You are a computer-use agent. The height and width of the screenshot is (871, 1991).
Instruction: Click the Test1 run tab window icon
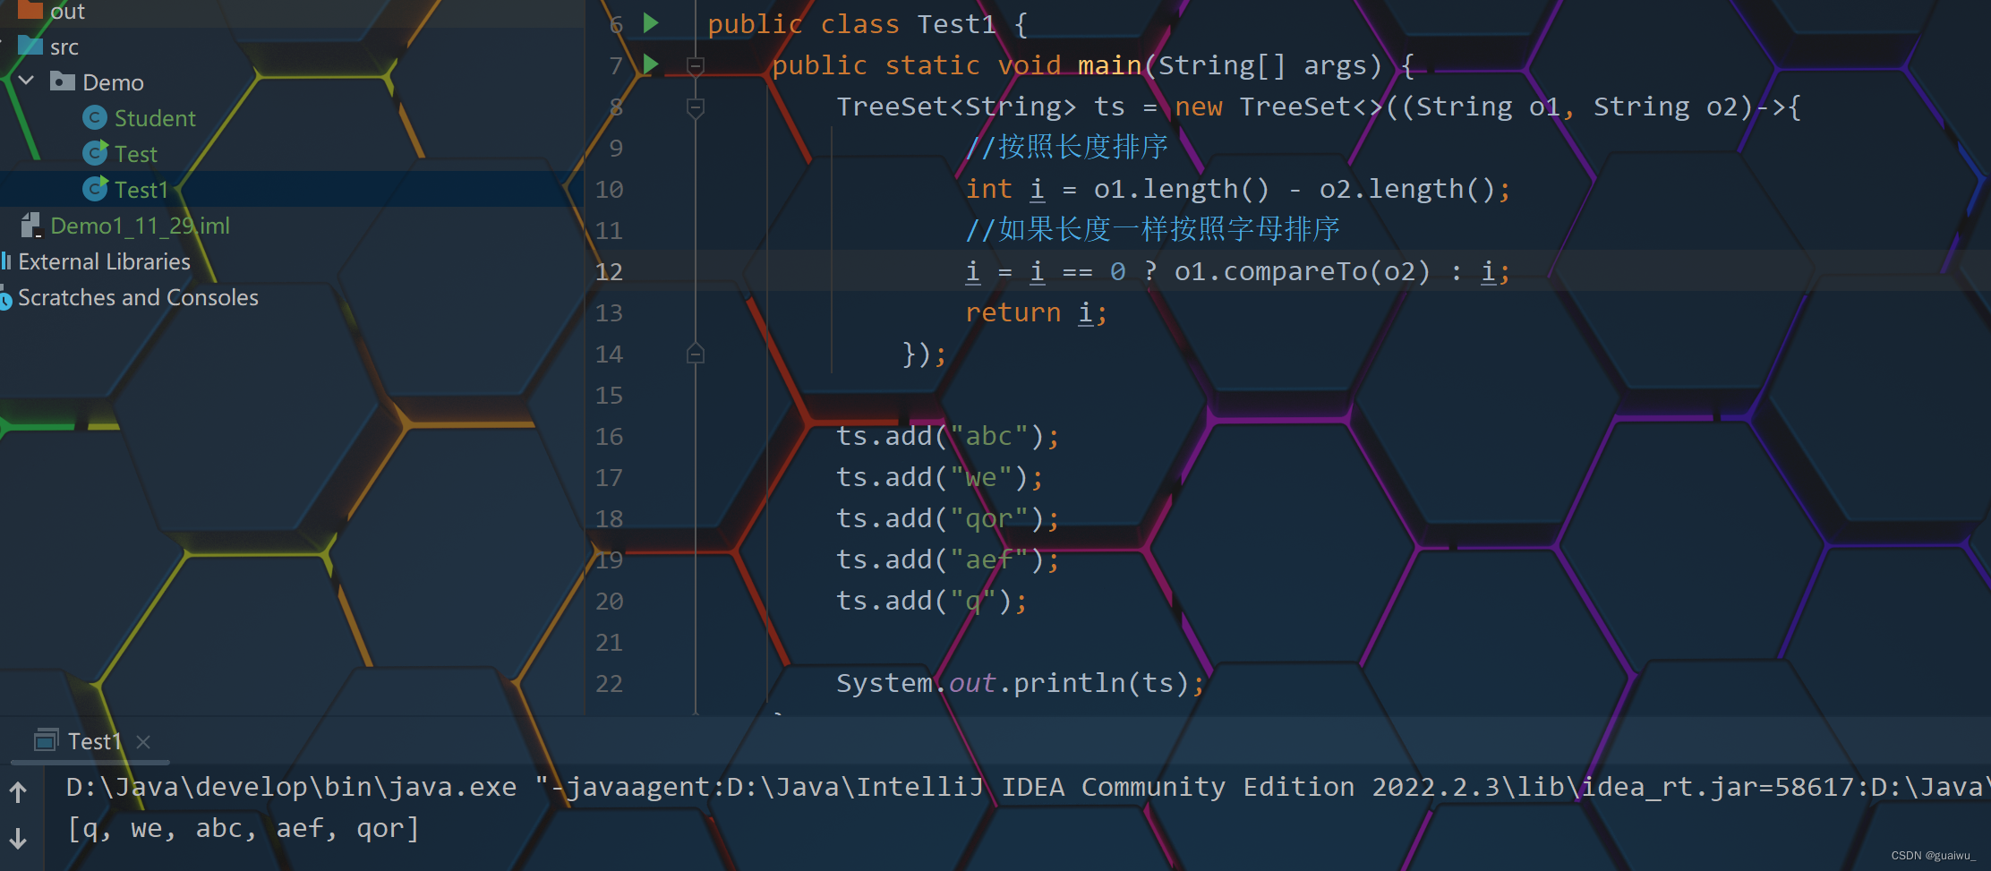(x=46, y=740)
